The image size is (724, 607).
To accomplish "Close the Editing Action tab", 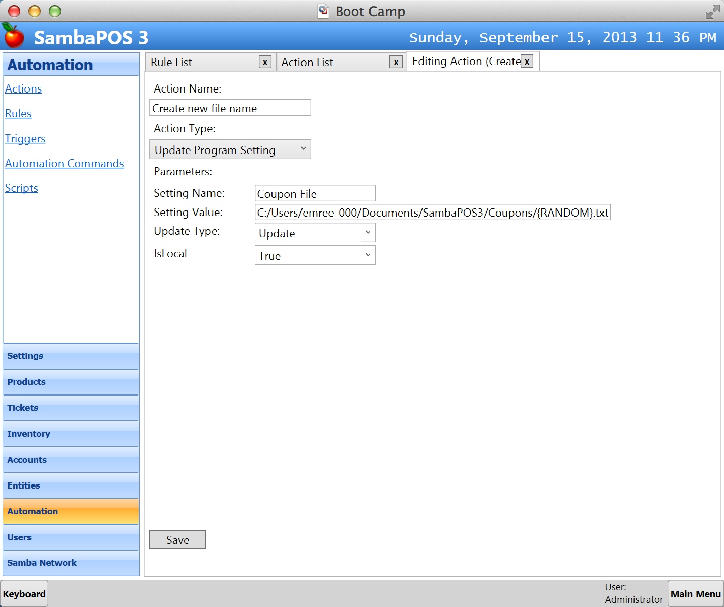I will tap(527, 62).
